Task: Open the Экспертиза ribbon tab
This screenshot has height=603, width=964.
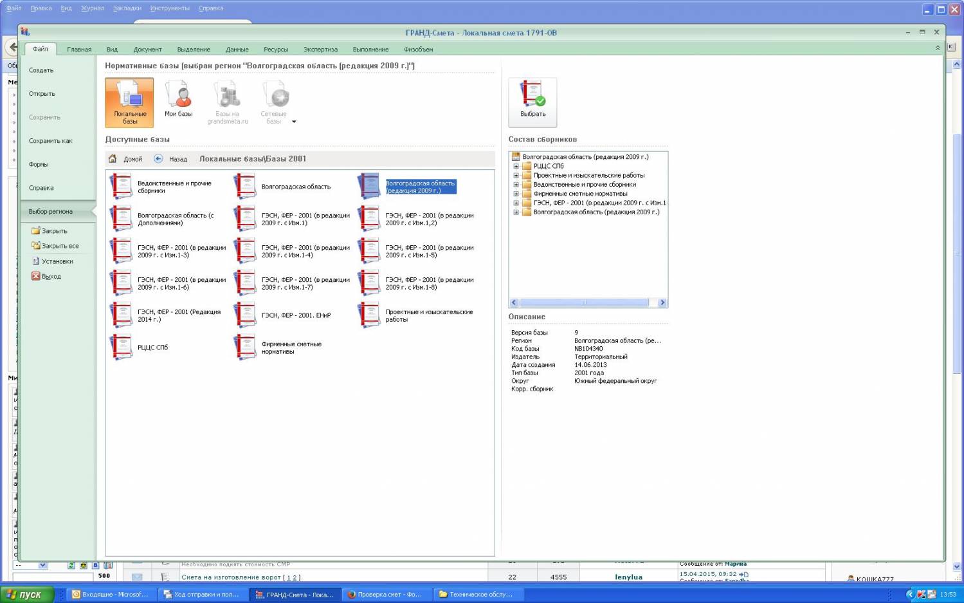Action: tap(320, 50)
